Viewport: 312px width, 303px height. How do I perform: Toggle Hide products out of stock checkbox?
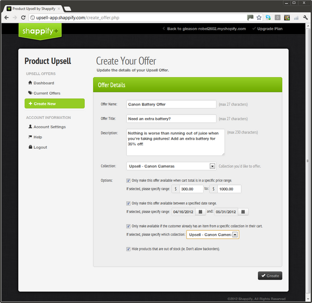128,249
